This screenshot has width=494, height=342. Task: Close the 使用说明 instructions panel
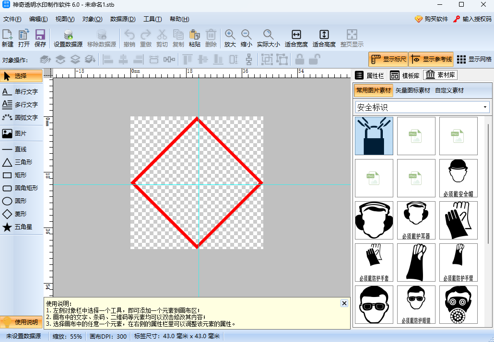344,303
